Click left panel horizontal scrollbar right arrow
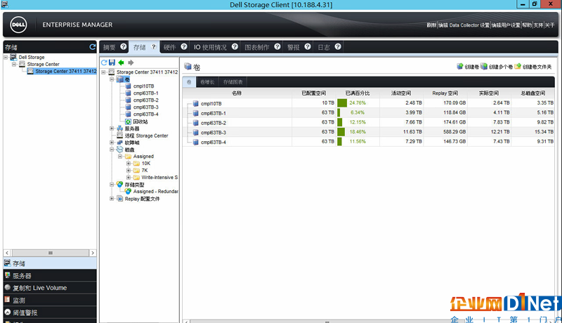 (x=93, y=253)
